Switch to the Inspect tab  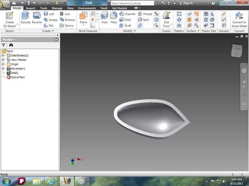pyautogui.click(x=31, y=8)
